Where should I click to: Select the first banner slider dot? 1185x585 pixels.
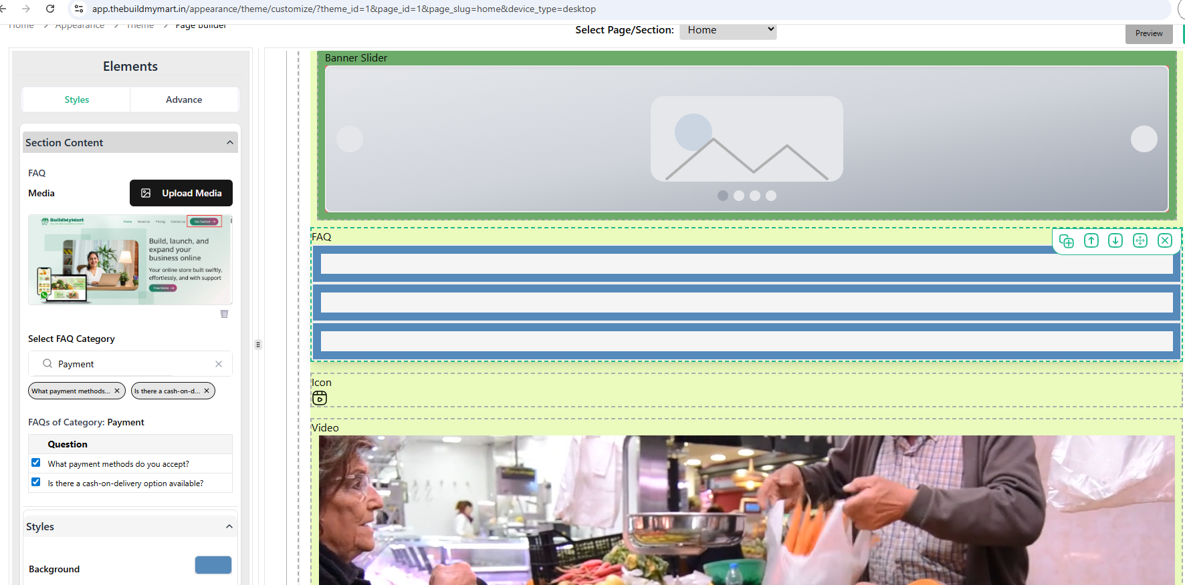(723, 196)
